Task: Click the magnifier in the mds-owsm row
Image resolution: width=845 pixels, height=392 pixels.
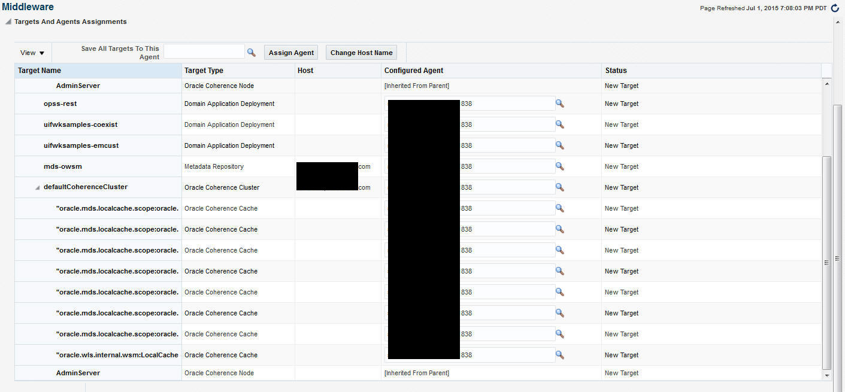Action: click(x=559, y=166)
